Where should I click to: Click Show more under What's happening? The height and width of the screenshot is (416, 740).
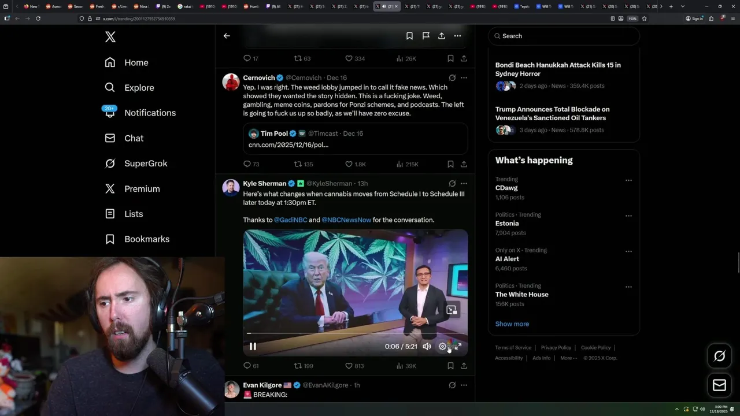(x=512, y=324)
